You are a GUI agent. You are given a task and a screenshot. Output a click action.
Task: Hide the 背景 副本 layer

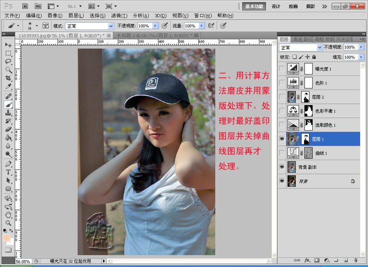(282, 167)
